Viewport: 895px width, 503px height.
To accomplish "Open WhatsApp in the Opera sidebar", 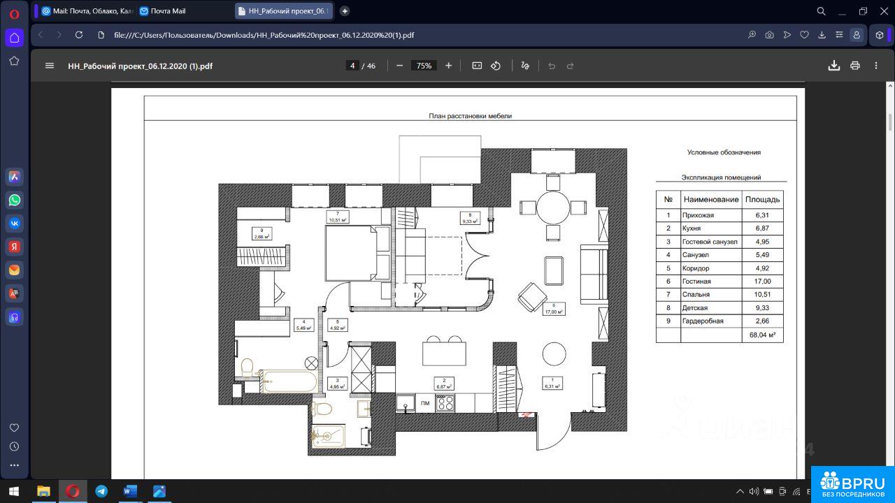I will pos(14,201).
